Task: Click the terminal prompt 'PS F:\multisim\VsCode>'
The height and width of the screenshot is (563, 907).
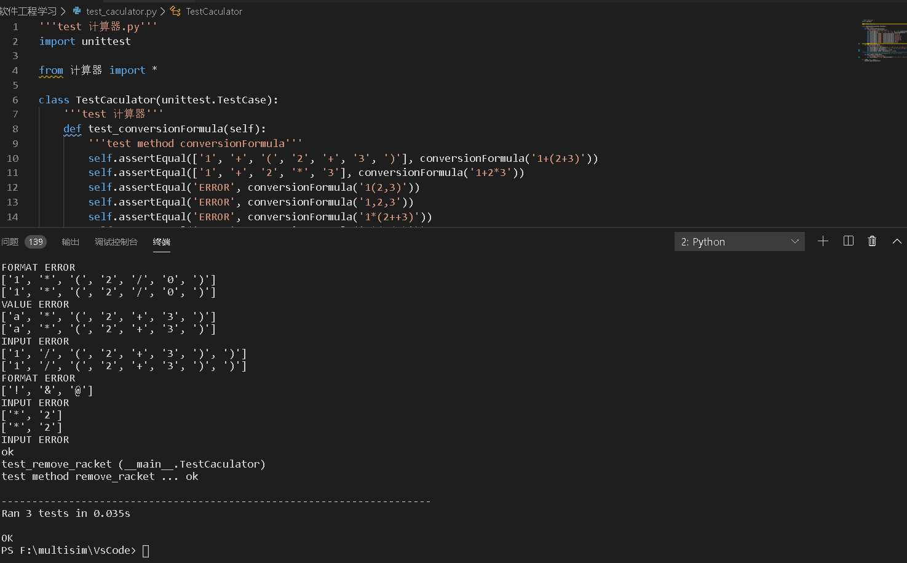Action: pos(69,550)
